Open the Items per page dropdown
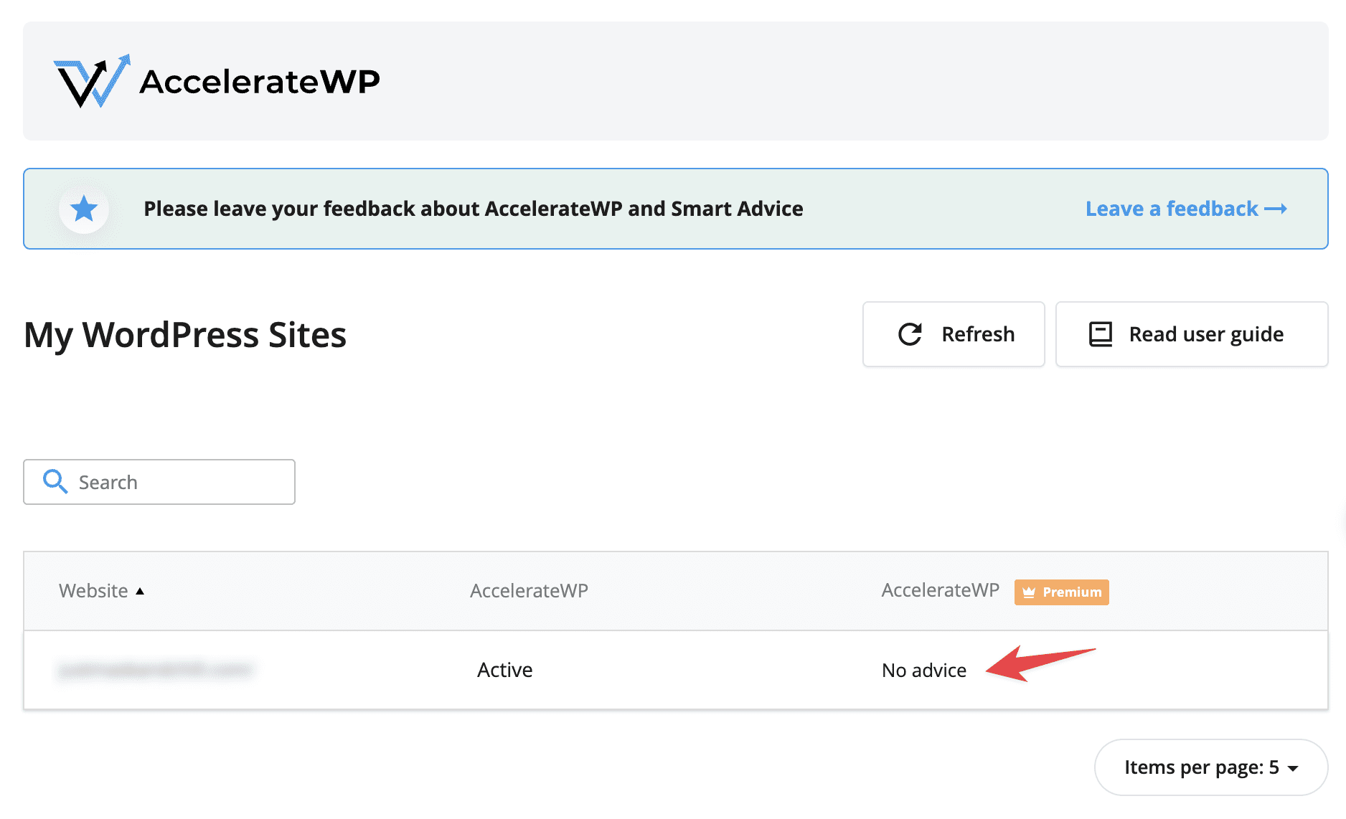This screenshot has height=819, width=1346. [1210, 767]
